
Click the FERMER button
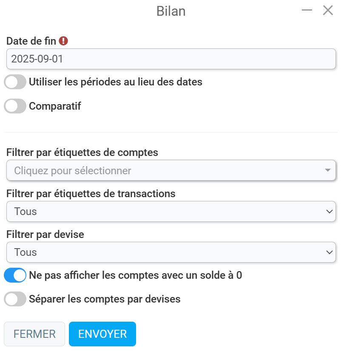tap(34, 334)
